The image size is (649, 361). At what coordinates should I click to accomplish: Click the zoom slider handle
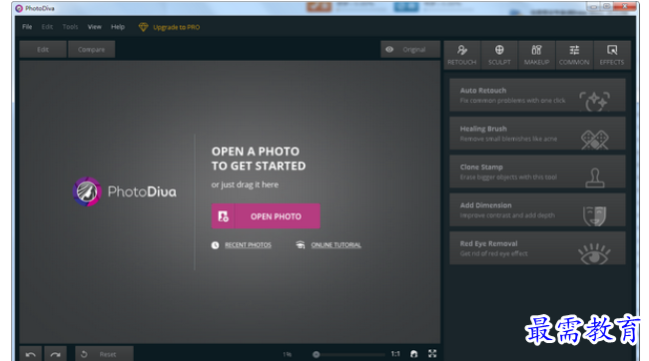coord(317,354)
